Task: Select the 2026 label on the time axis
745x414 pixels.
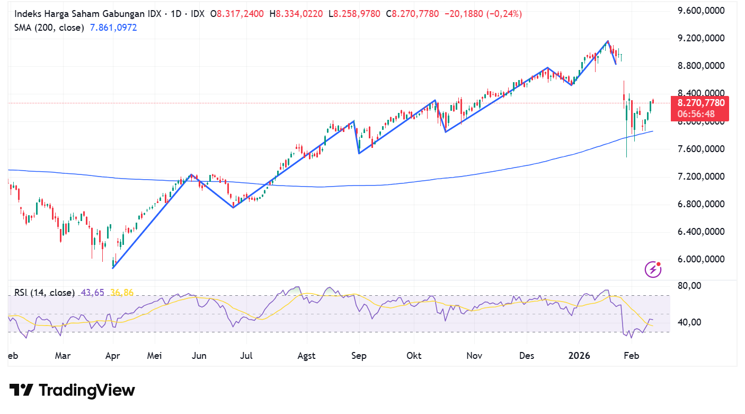Action: coord(579,356)
